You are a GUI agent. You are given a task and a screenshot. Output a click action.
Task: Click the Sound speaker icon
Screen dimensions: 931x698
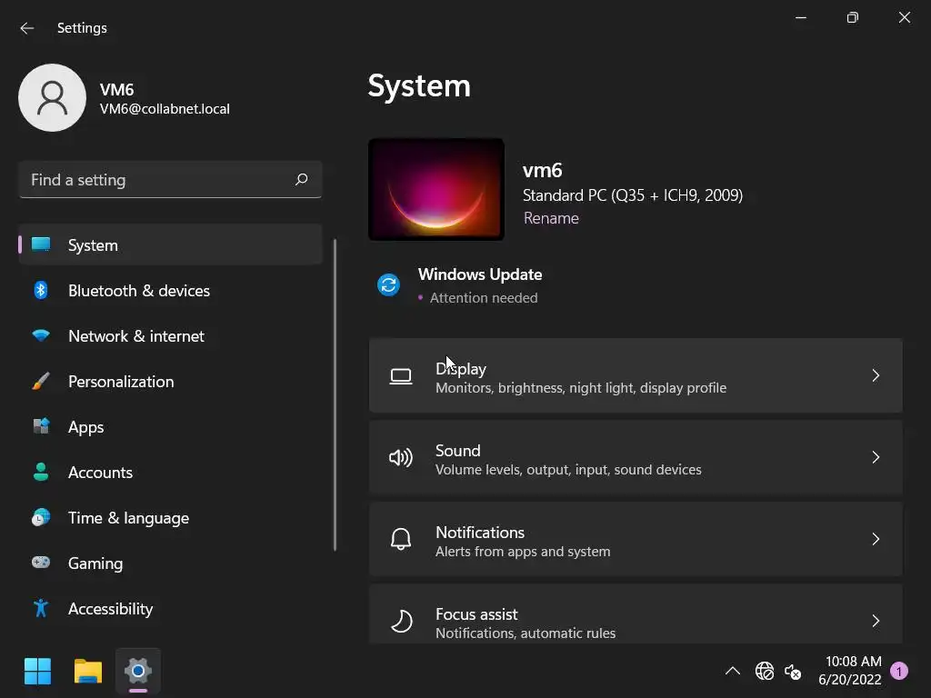coord(401,458)
